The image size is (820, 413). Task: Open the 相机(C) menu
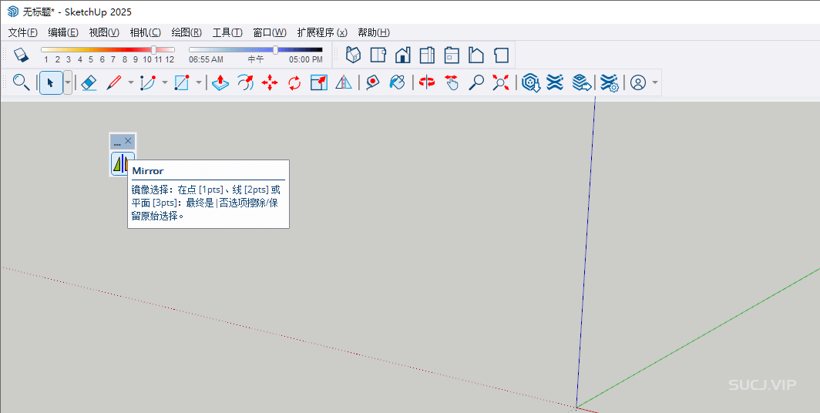click(145, 32)
